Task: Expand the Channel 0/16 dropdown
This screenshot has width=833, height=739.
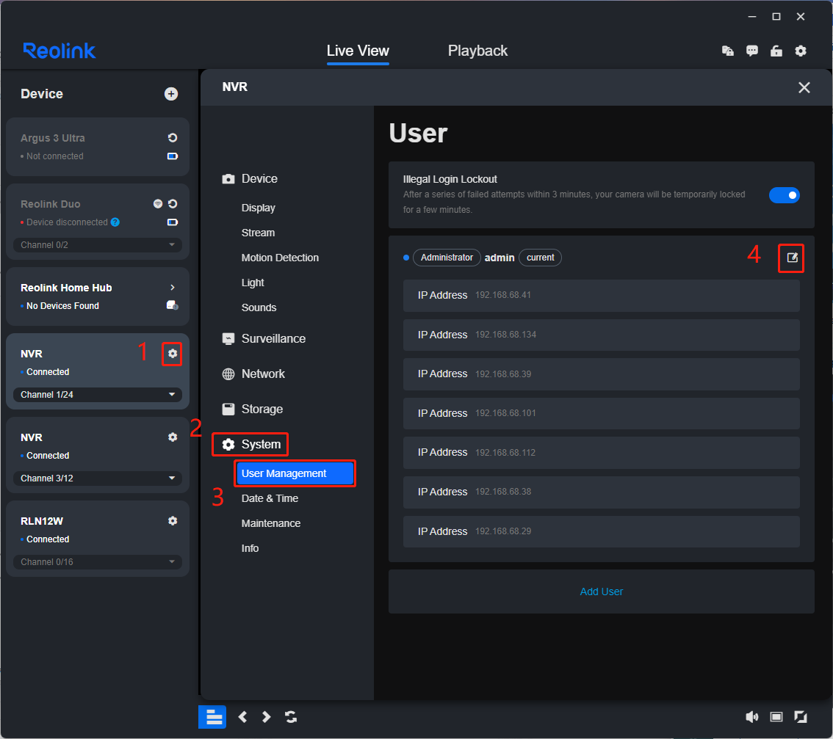Action: 98,561
